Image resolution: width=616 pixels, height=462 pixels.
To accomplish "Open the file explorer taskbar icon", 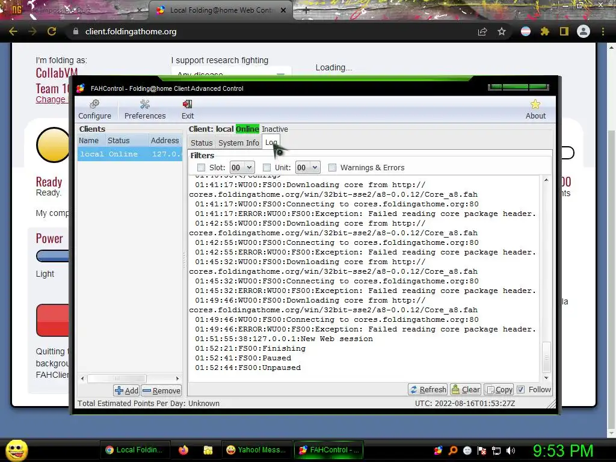I will tap(208, 450).
